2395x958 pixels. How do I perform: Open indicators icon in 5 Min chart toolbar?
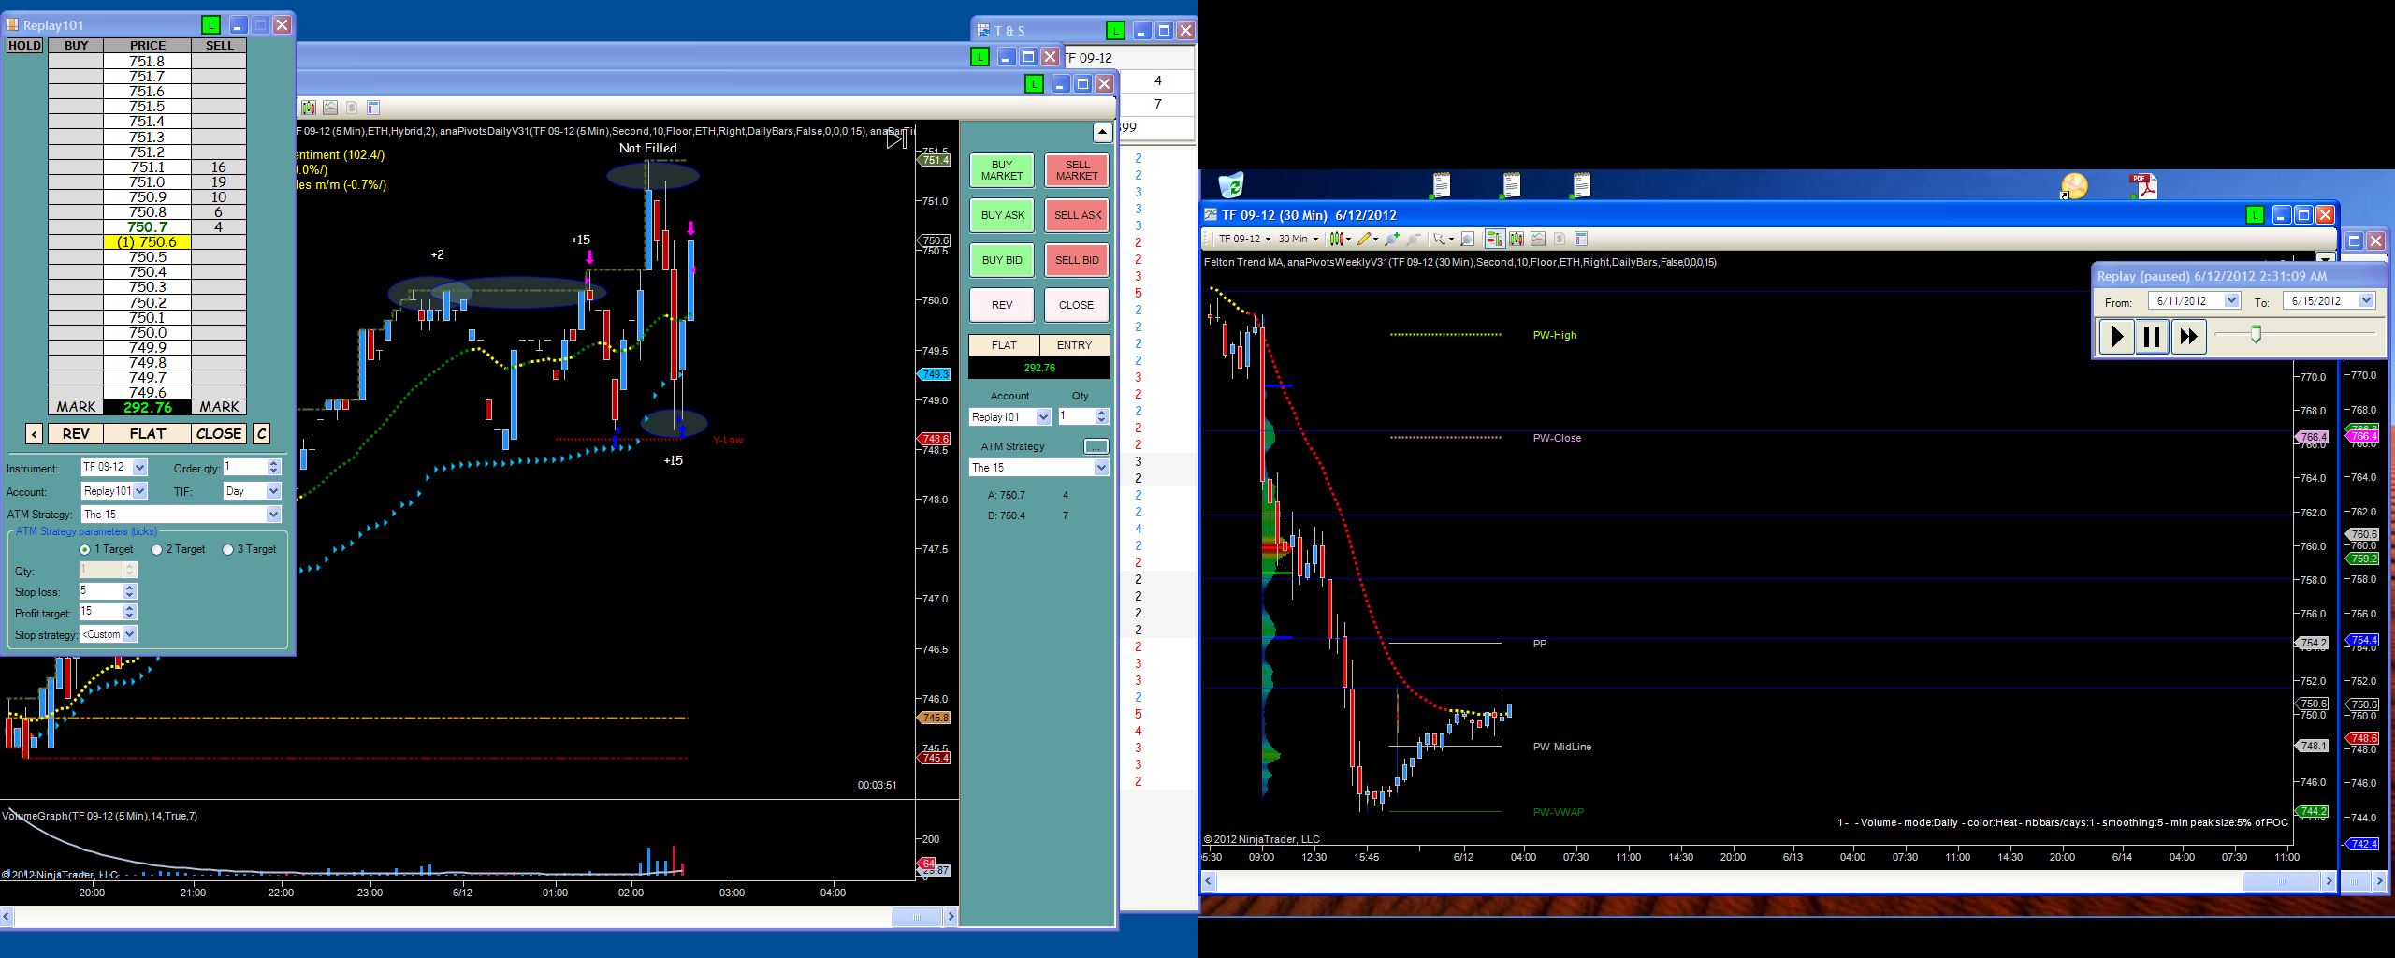(x=330, y=108)
